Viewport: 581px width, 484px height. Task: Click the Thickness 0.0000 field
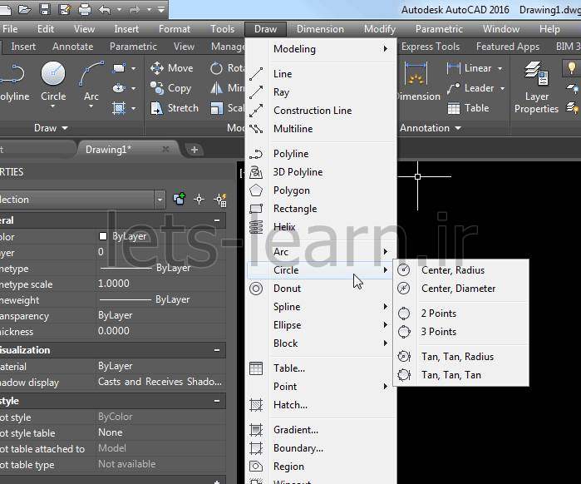[x=160, y=331]
